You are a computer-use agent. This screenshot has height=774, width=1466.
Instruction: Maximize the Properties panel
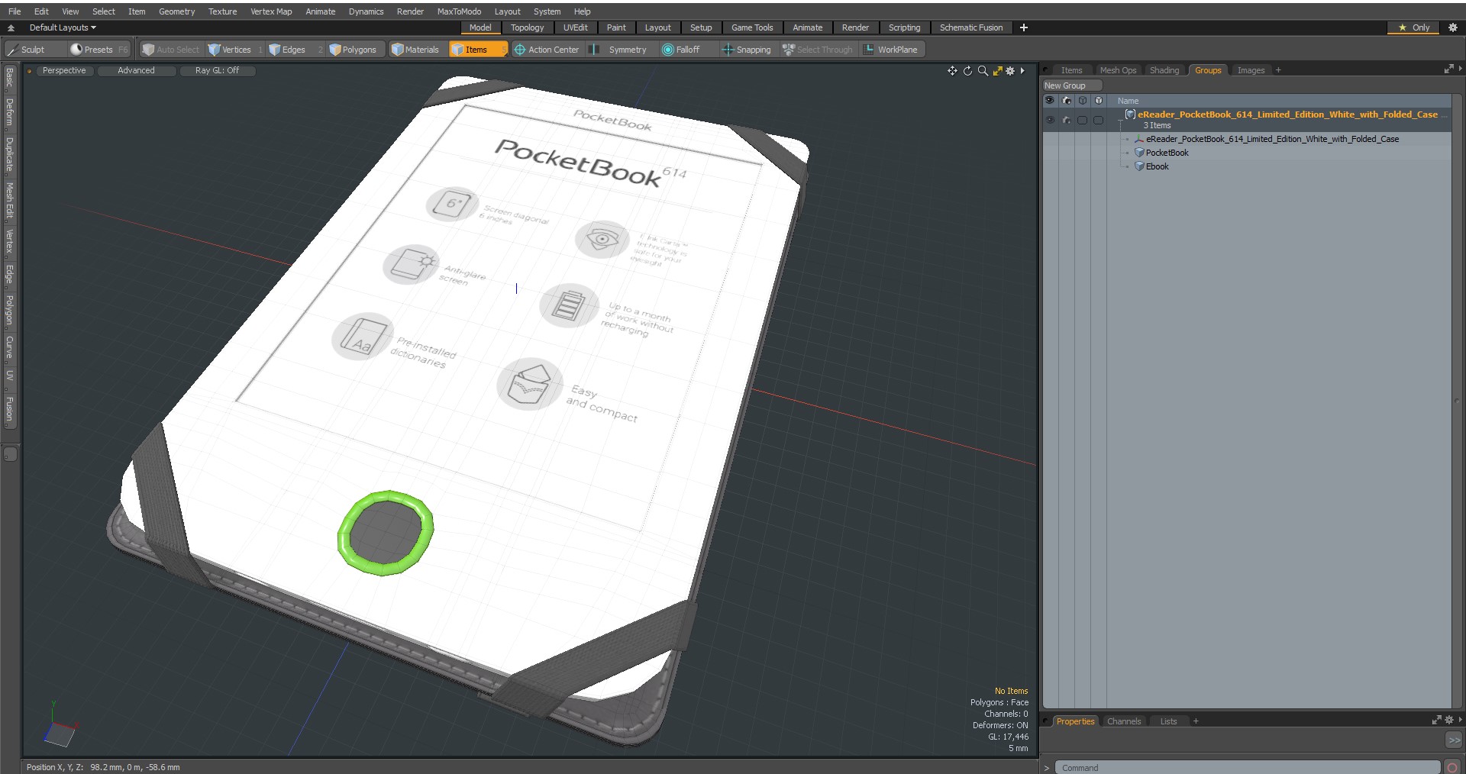click(1436, 721)
